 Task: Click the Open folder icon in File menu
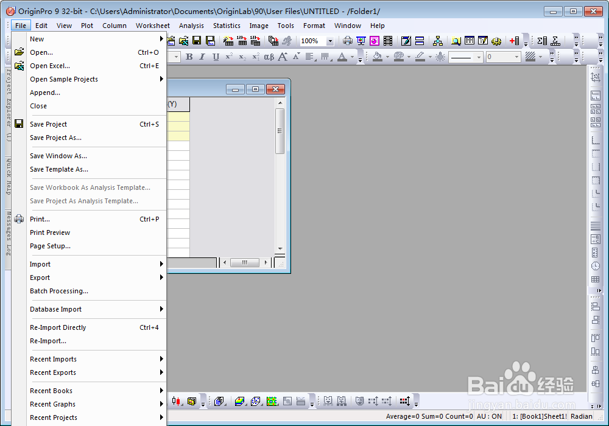pos(19,52)
